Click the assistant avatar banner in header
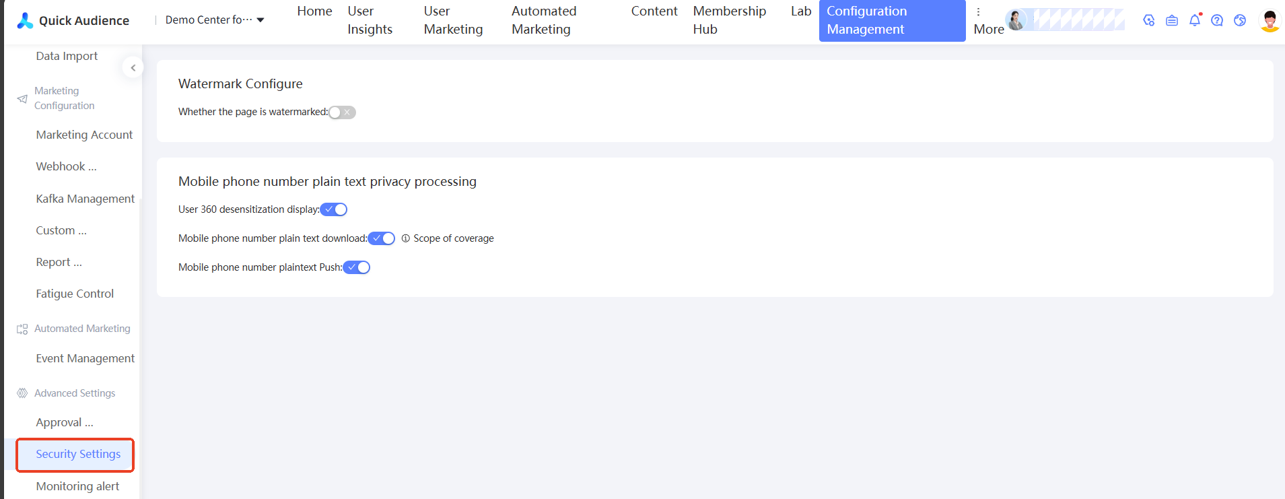The image size is (1285, 499). 1065,20
